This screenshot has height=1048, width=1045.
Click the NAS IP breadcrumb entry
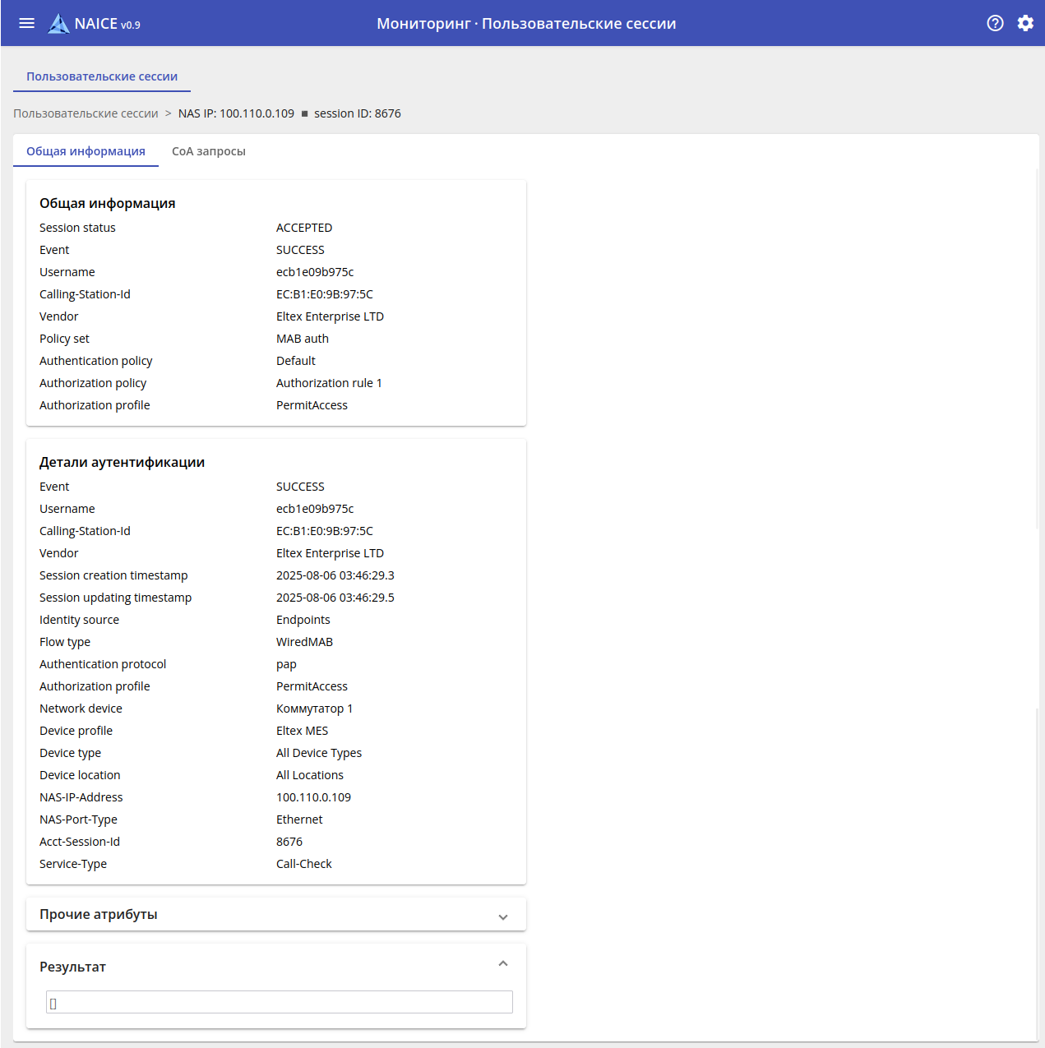pyautogui.click(x=236, y=113)
